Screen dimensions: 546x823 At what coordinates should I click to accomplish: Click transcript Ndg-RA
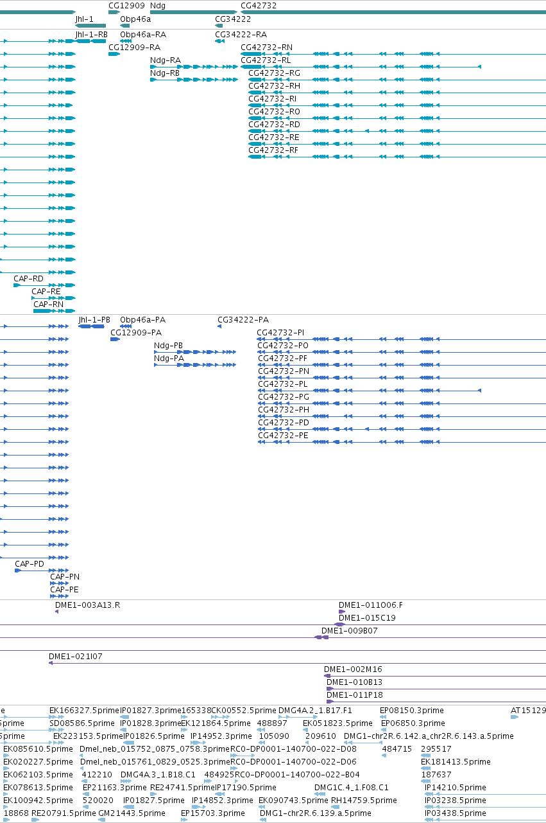(x=166, y=60)
